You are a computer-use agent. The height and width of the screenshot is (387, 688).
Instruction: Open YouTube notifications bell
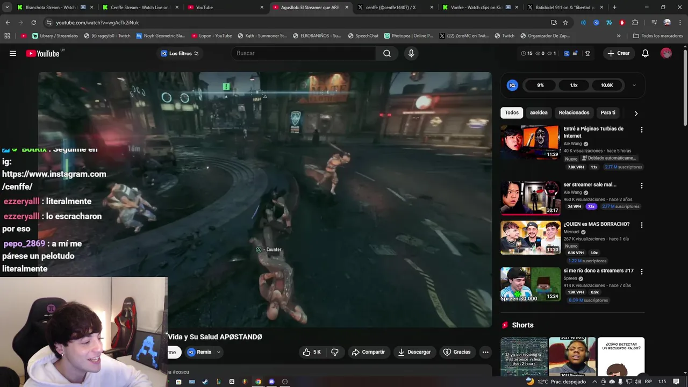point(646,53)
